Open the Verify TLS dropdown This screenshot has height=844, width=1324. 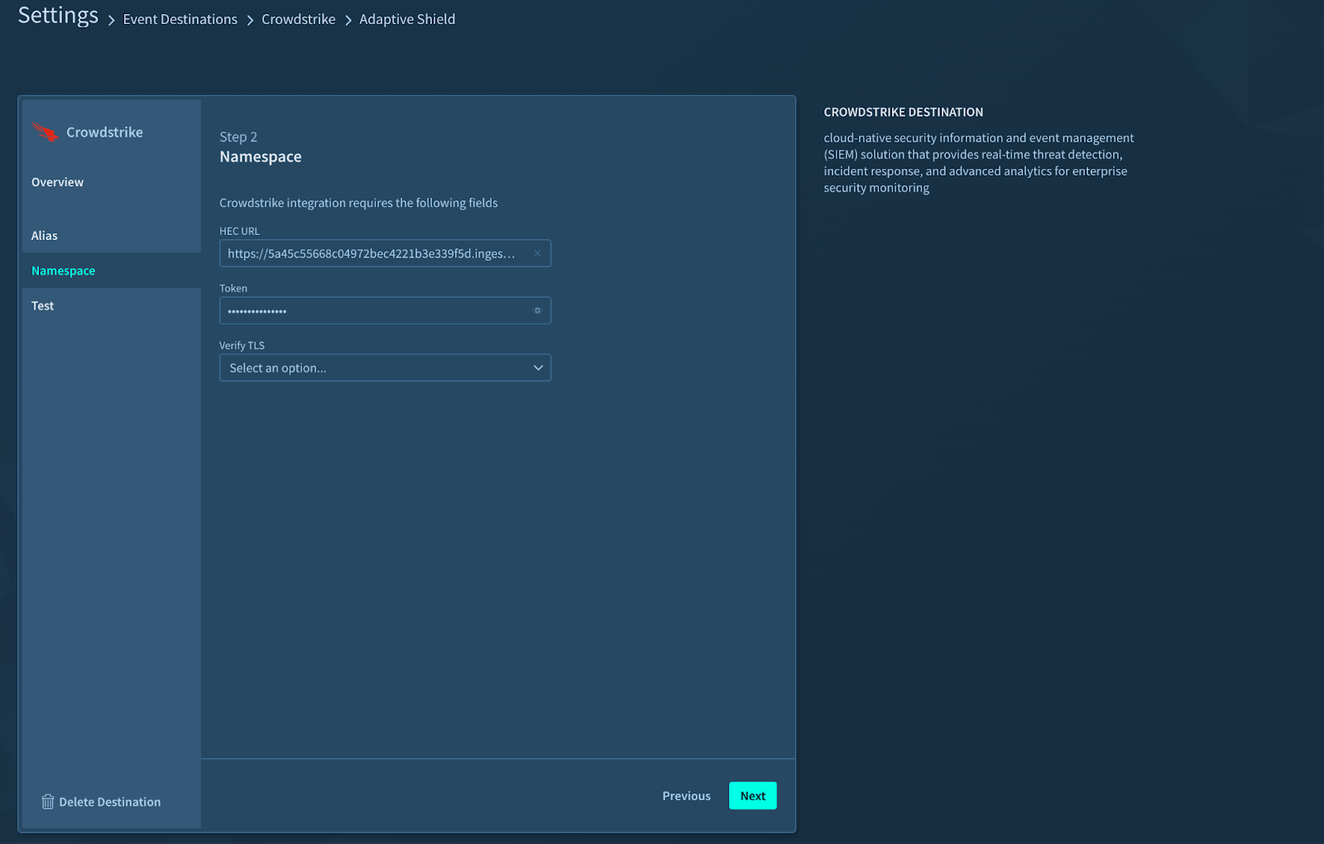(385, 367)
